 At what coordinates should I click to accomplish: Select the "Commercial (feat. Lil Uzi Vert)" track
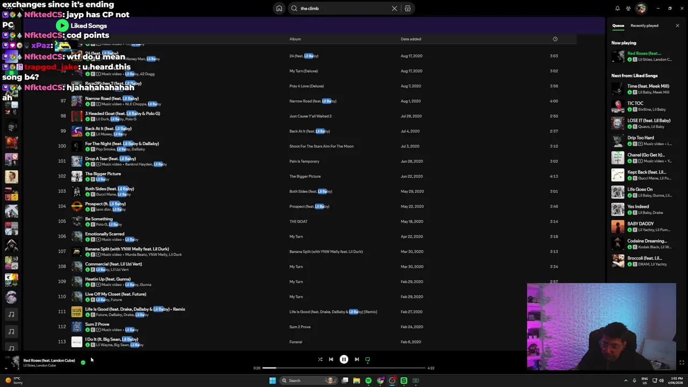(x=113, y=264)
